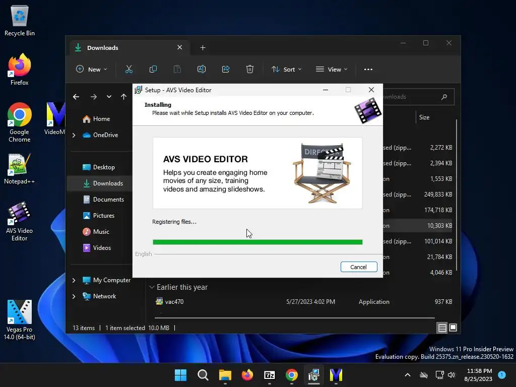Select Network in the navigation pane
This screenshot has height=387, width=516.
click(100, 296)
